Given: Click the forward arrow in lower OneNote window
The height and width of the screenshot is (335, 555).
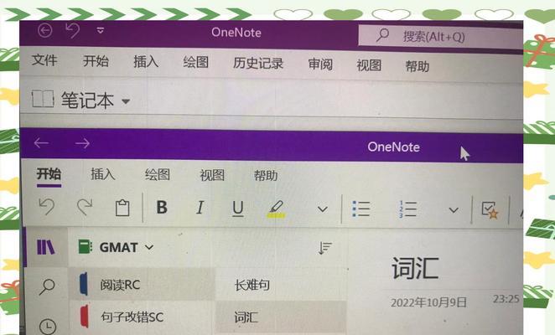Looking at the screenshot, I should [x=82, y=143].
